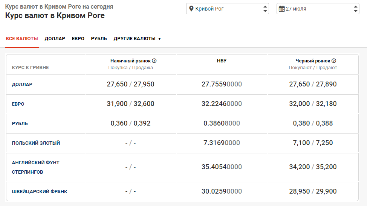Click the city dropdown up/down arrows
The width and height of the screenshot is (370, 206).
tap(265, 9)
